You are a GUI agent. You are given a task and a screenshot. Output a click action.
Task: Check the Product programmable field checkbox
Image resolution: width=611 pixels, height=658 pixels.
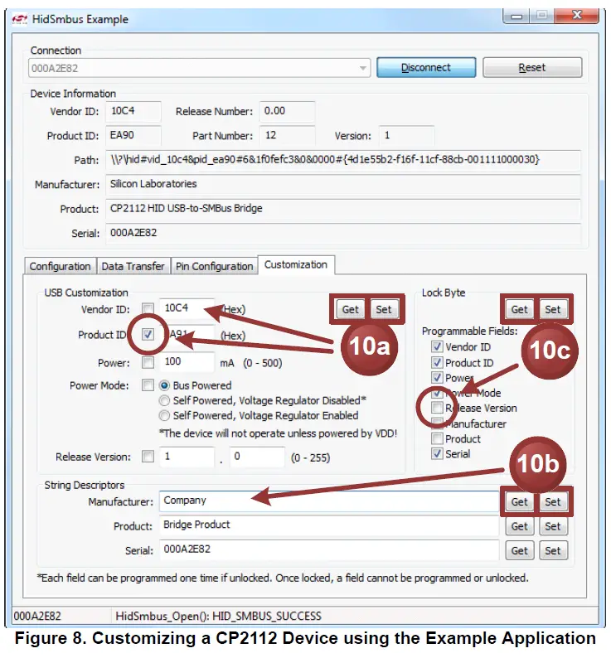point(437,438)
